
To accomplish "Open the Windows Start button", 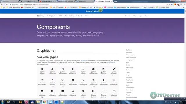I will (3, 102).
